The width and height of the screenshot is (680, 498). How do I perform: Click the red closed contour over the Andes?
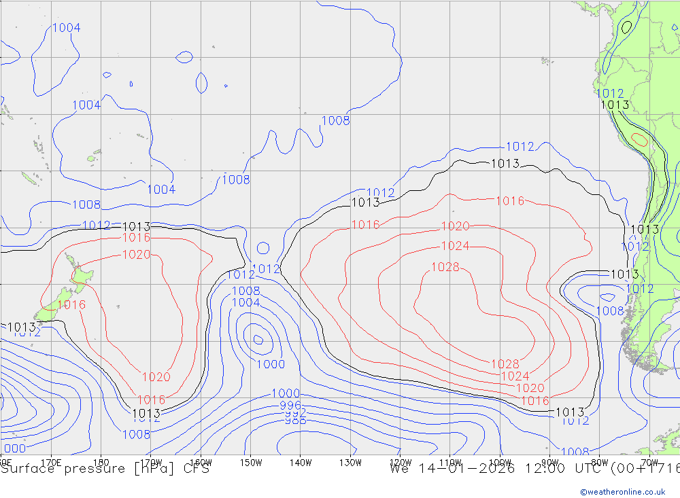coord(639,139)
